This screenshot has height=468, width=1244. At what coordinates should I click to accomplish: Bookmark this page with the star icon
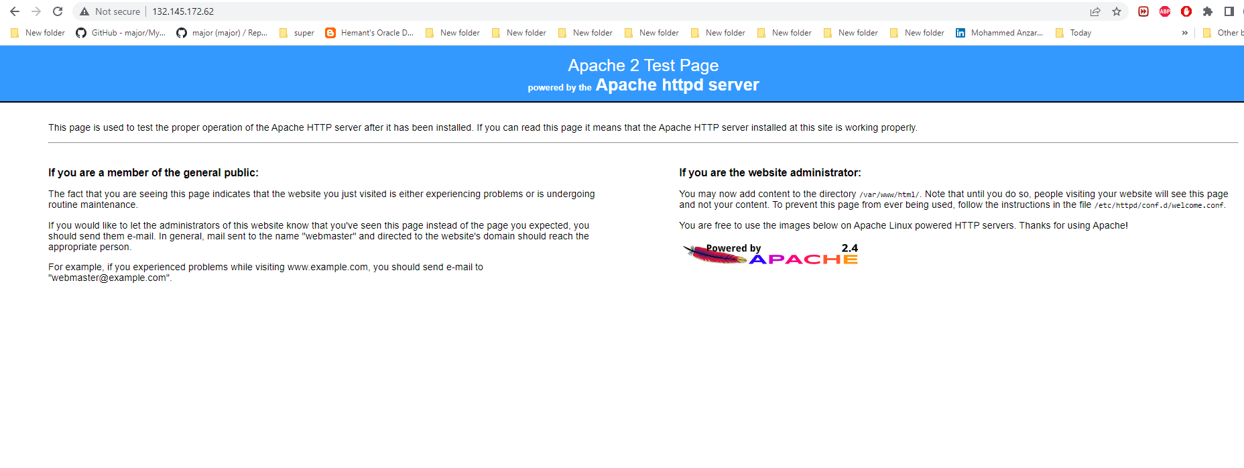(x=1117, y=11)
